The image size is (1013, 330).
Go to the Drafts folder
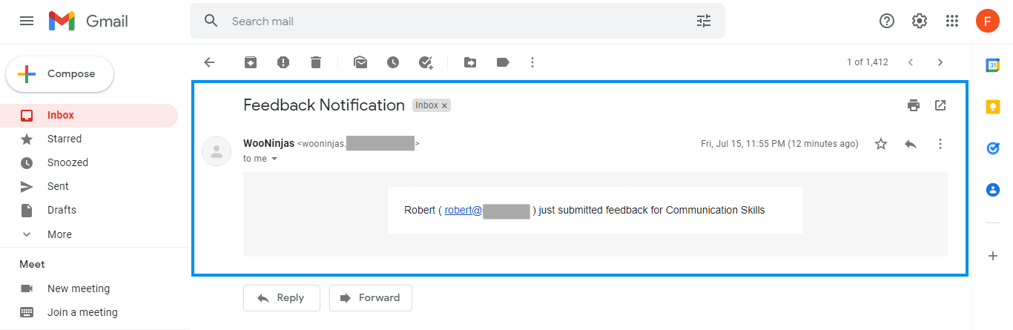62,210
